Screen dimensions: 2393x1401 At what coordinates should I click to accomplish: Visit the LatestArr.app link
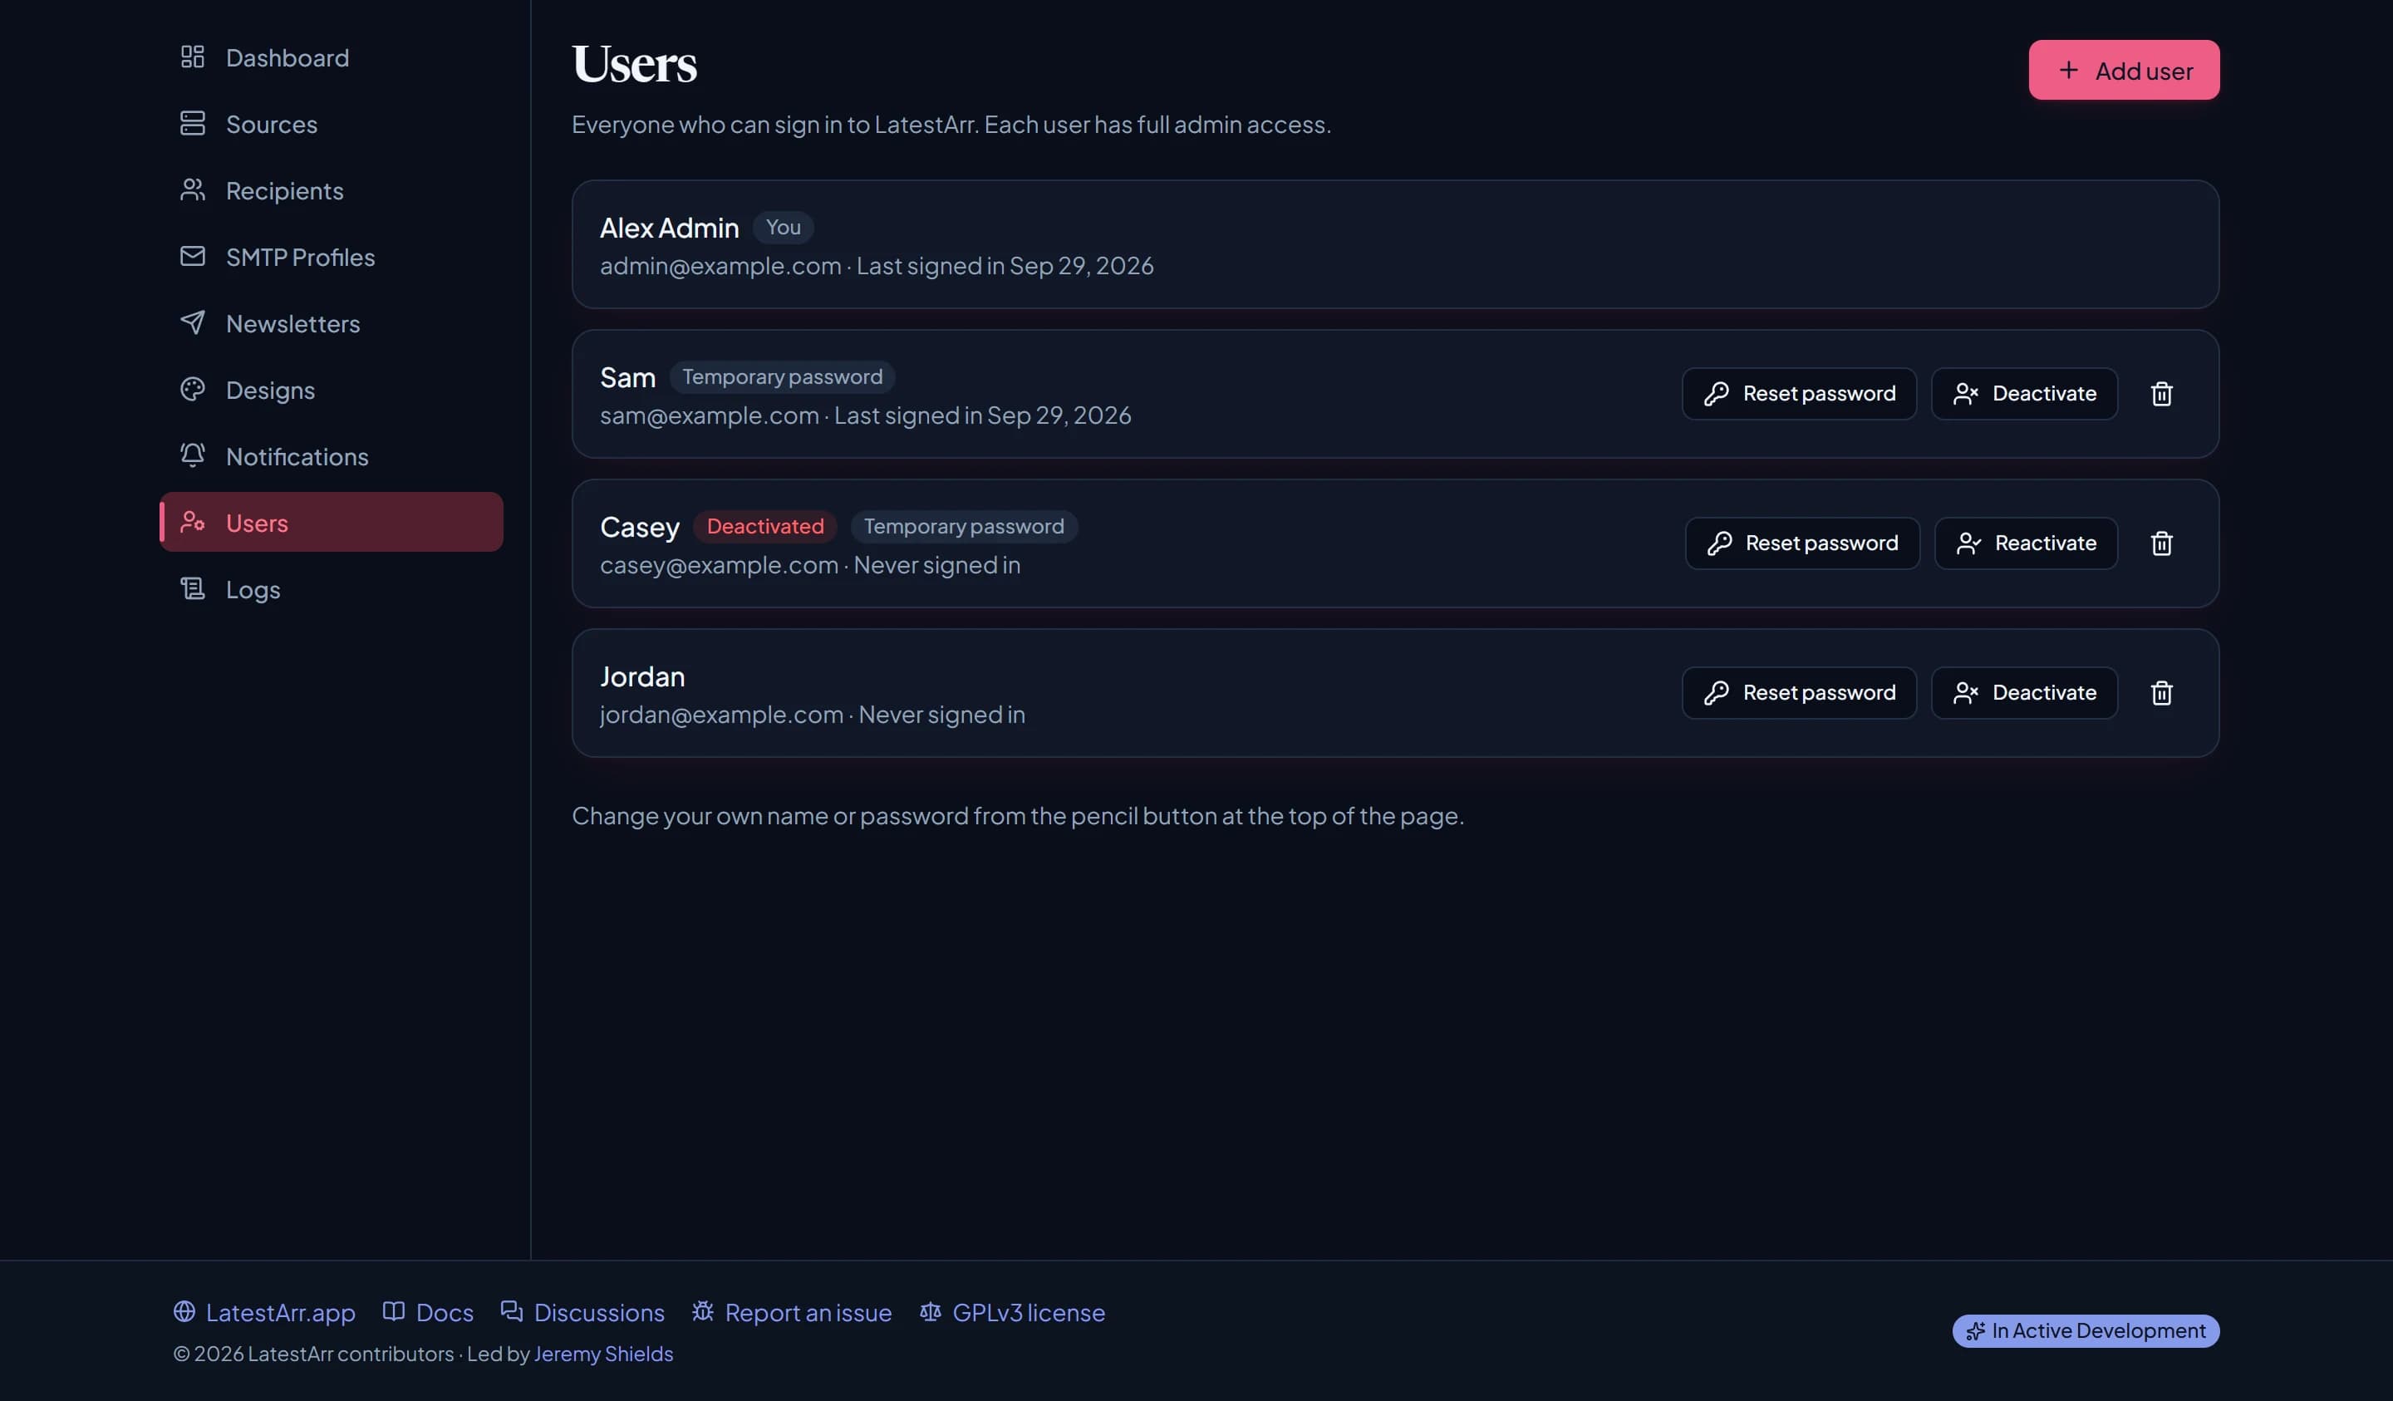click(x=264, y=1312)
